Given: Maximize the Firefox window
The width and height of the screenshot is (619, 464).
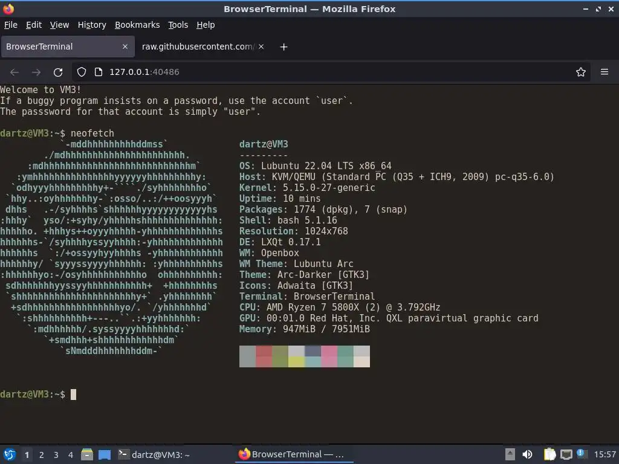Looking at the screenshot, I should coord(598,8).
